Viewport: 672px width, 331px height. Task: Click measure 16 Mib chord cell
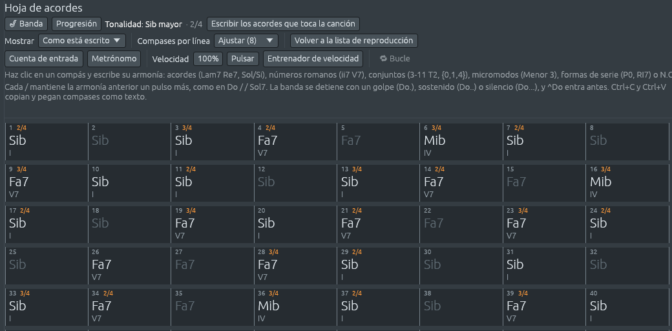click(627, 183)
